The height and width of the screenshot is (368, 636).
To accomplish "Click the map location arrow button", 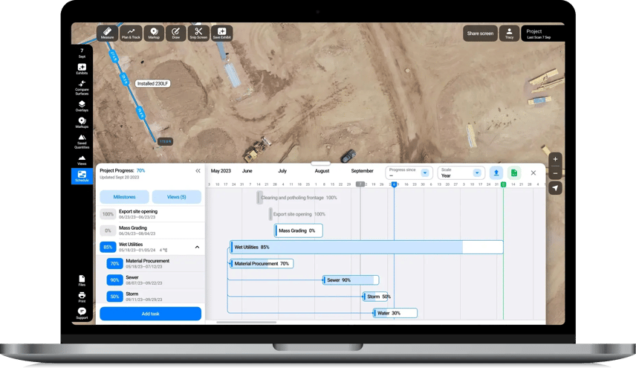I will click(555, 188).
